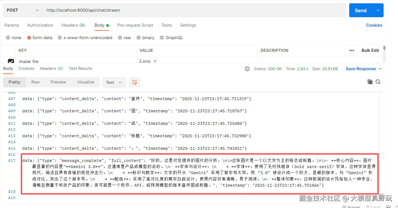This screenshot has height=208, width=398.
Task: Expand the Save Response dropdown arrow
Action: click(x=380, y=69)
